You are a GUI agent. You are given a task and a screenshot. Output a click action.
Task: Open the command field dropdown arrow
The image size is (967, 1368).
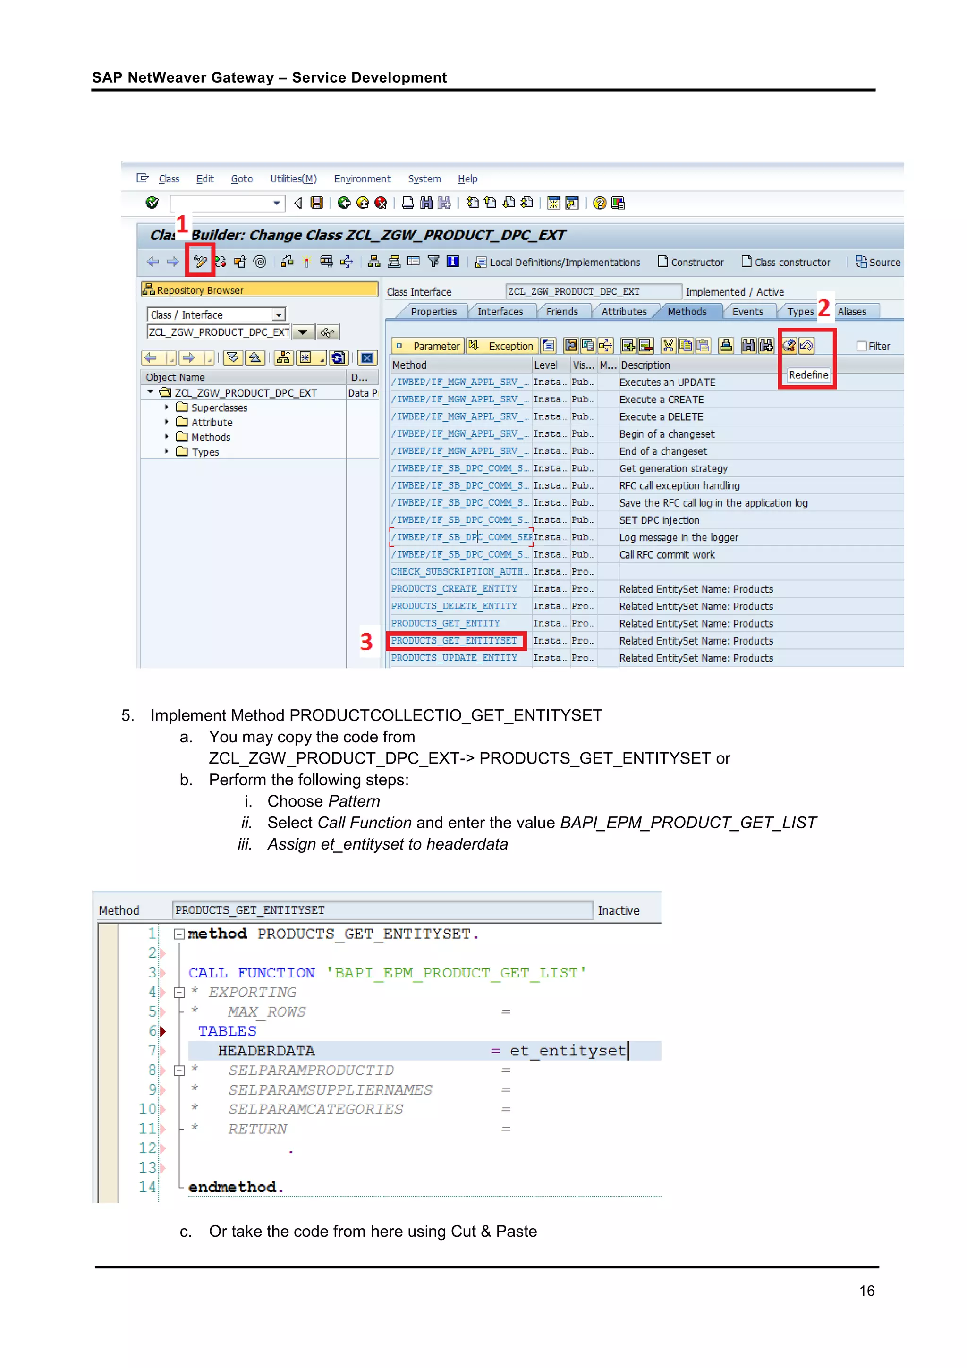tap(277, 203)
